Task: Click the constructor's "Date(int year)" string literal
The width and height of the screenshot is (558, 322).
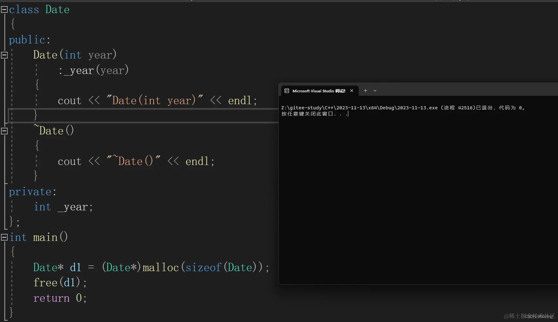Action: [x=155, y=100]
